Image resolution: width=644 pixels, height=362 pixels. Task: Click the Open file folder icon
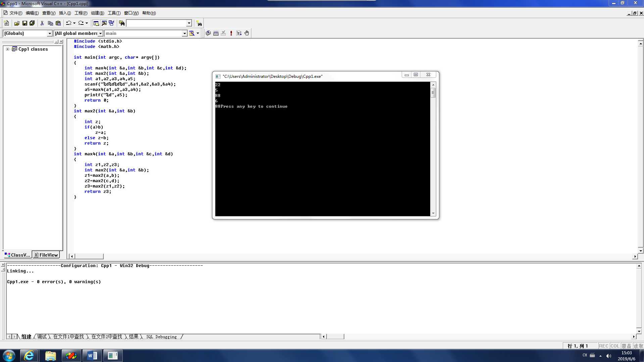tap(17, 23)
